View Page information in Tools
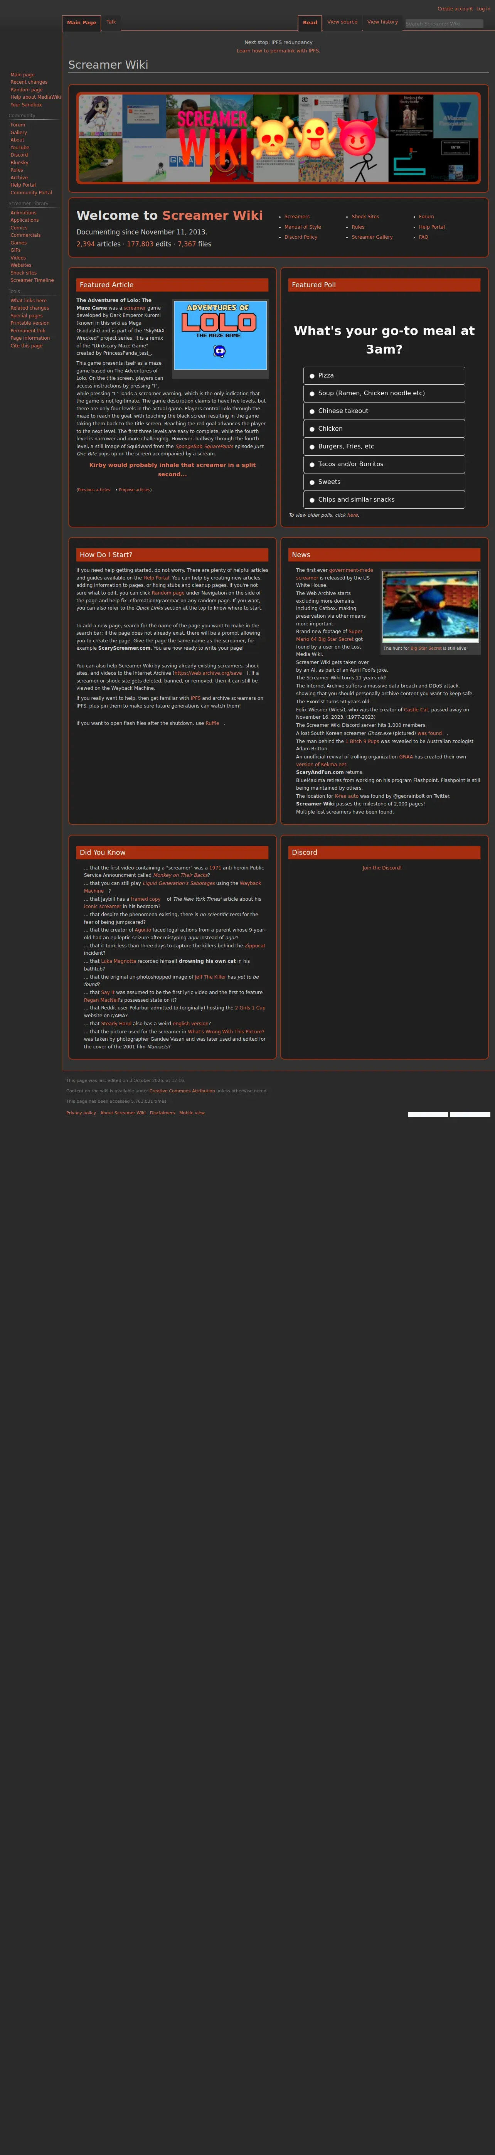This screenshot has width=495, height=2155. pos(30,338)
